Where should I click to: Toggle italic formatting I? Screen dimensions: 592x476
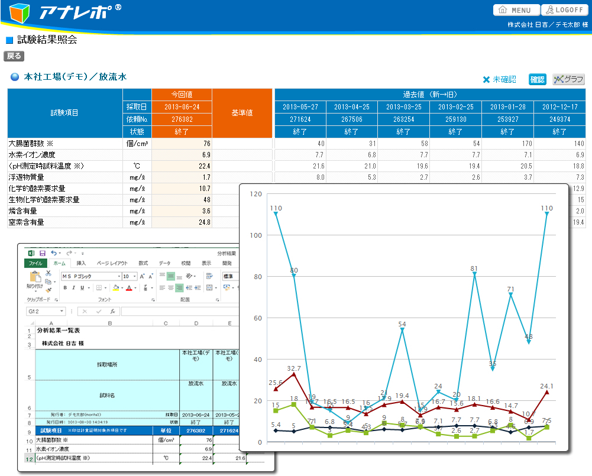point(73,287)
